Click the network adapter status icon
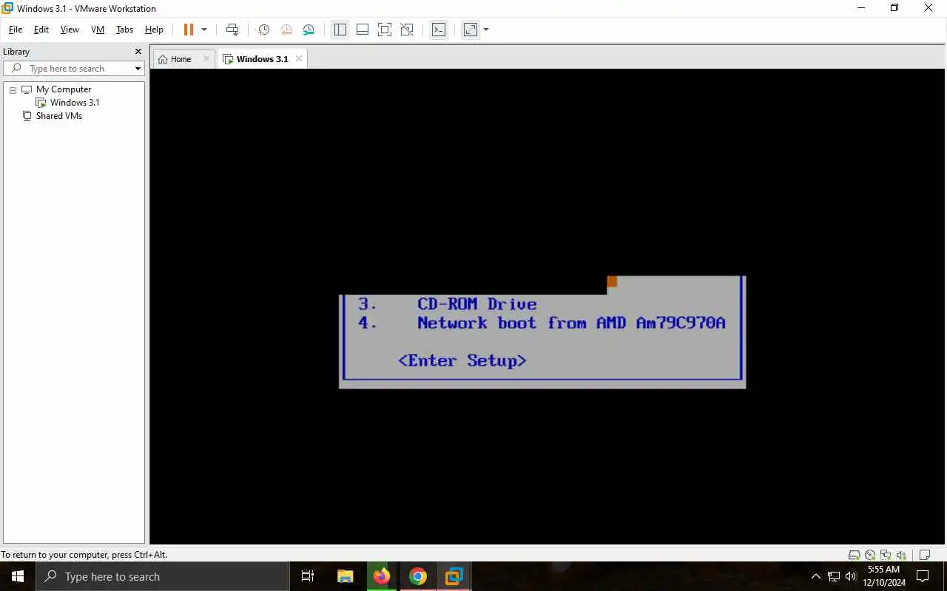 click(x=886, y=555)
